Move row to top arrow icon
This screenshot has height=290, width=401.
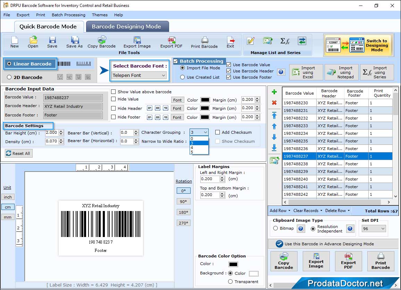click(x=274, y=115)
